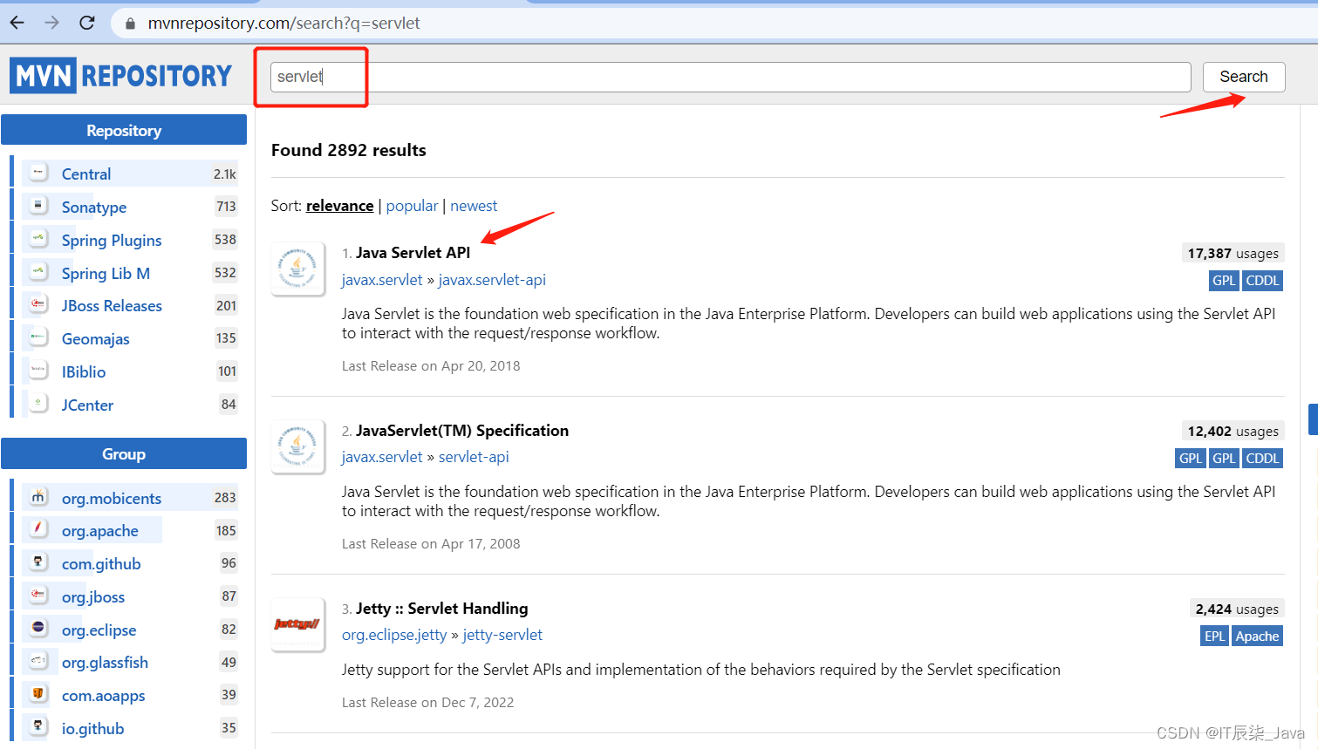Open the Java Servlet API duke logo thumbnail

(297, 269)
